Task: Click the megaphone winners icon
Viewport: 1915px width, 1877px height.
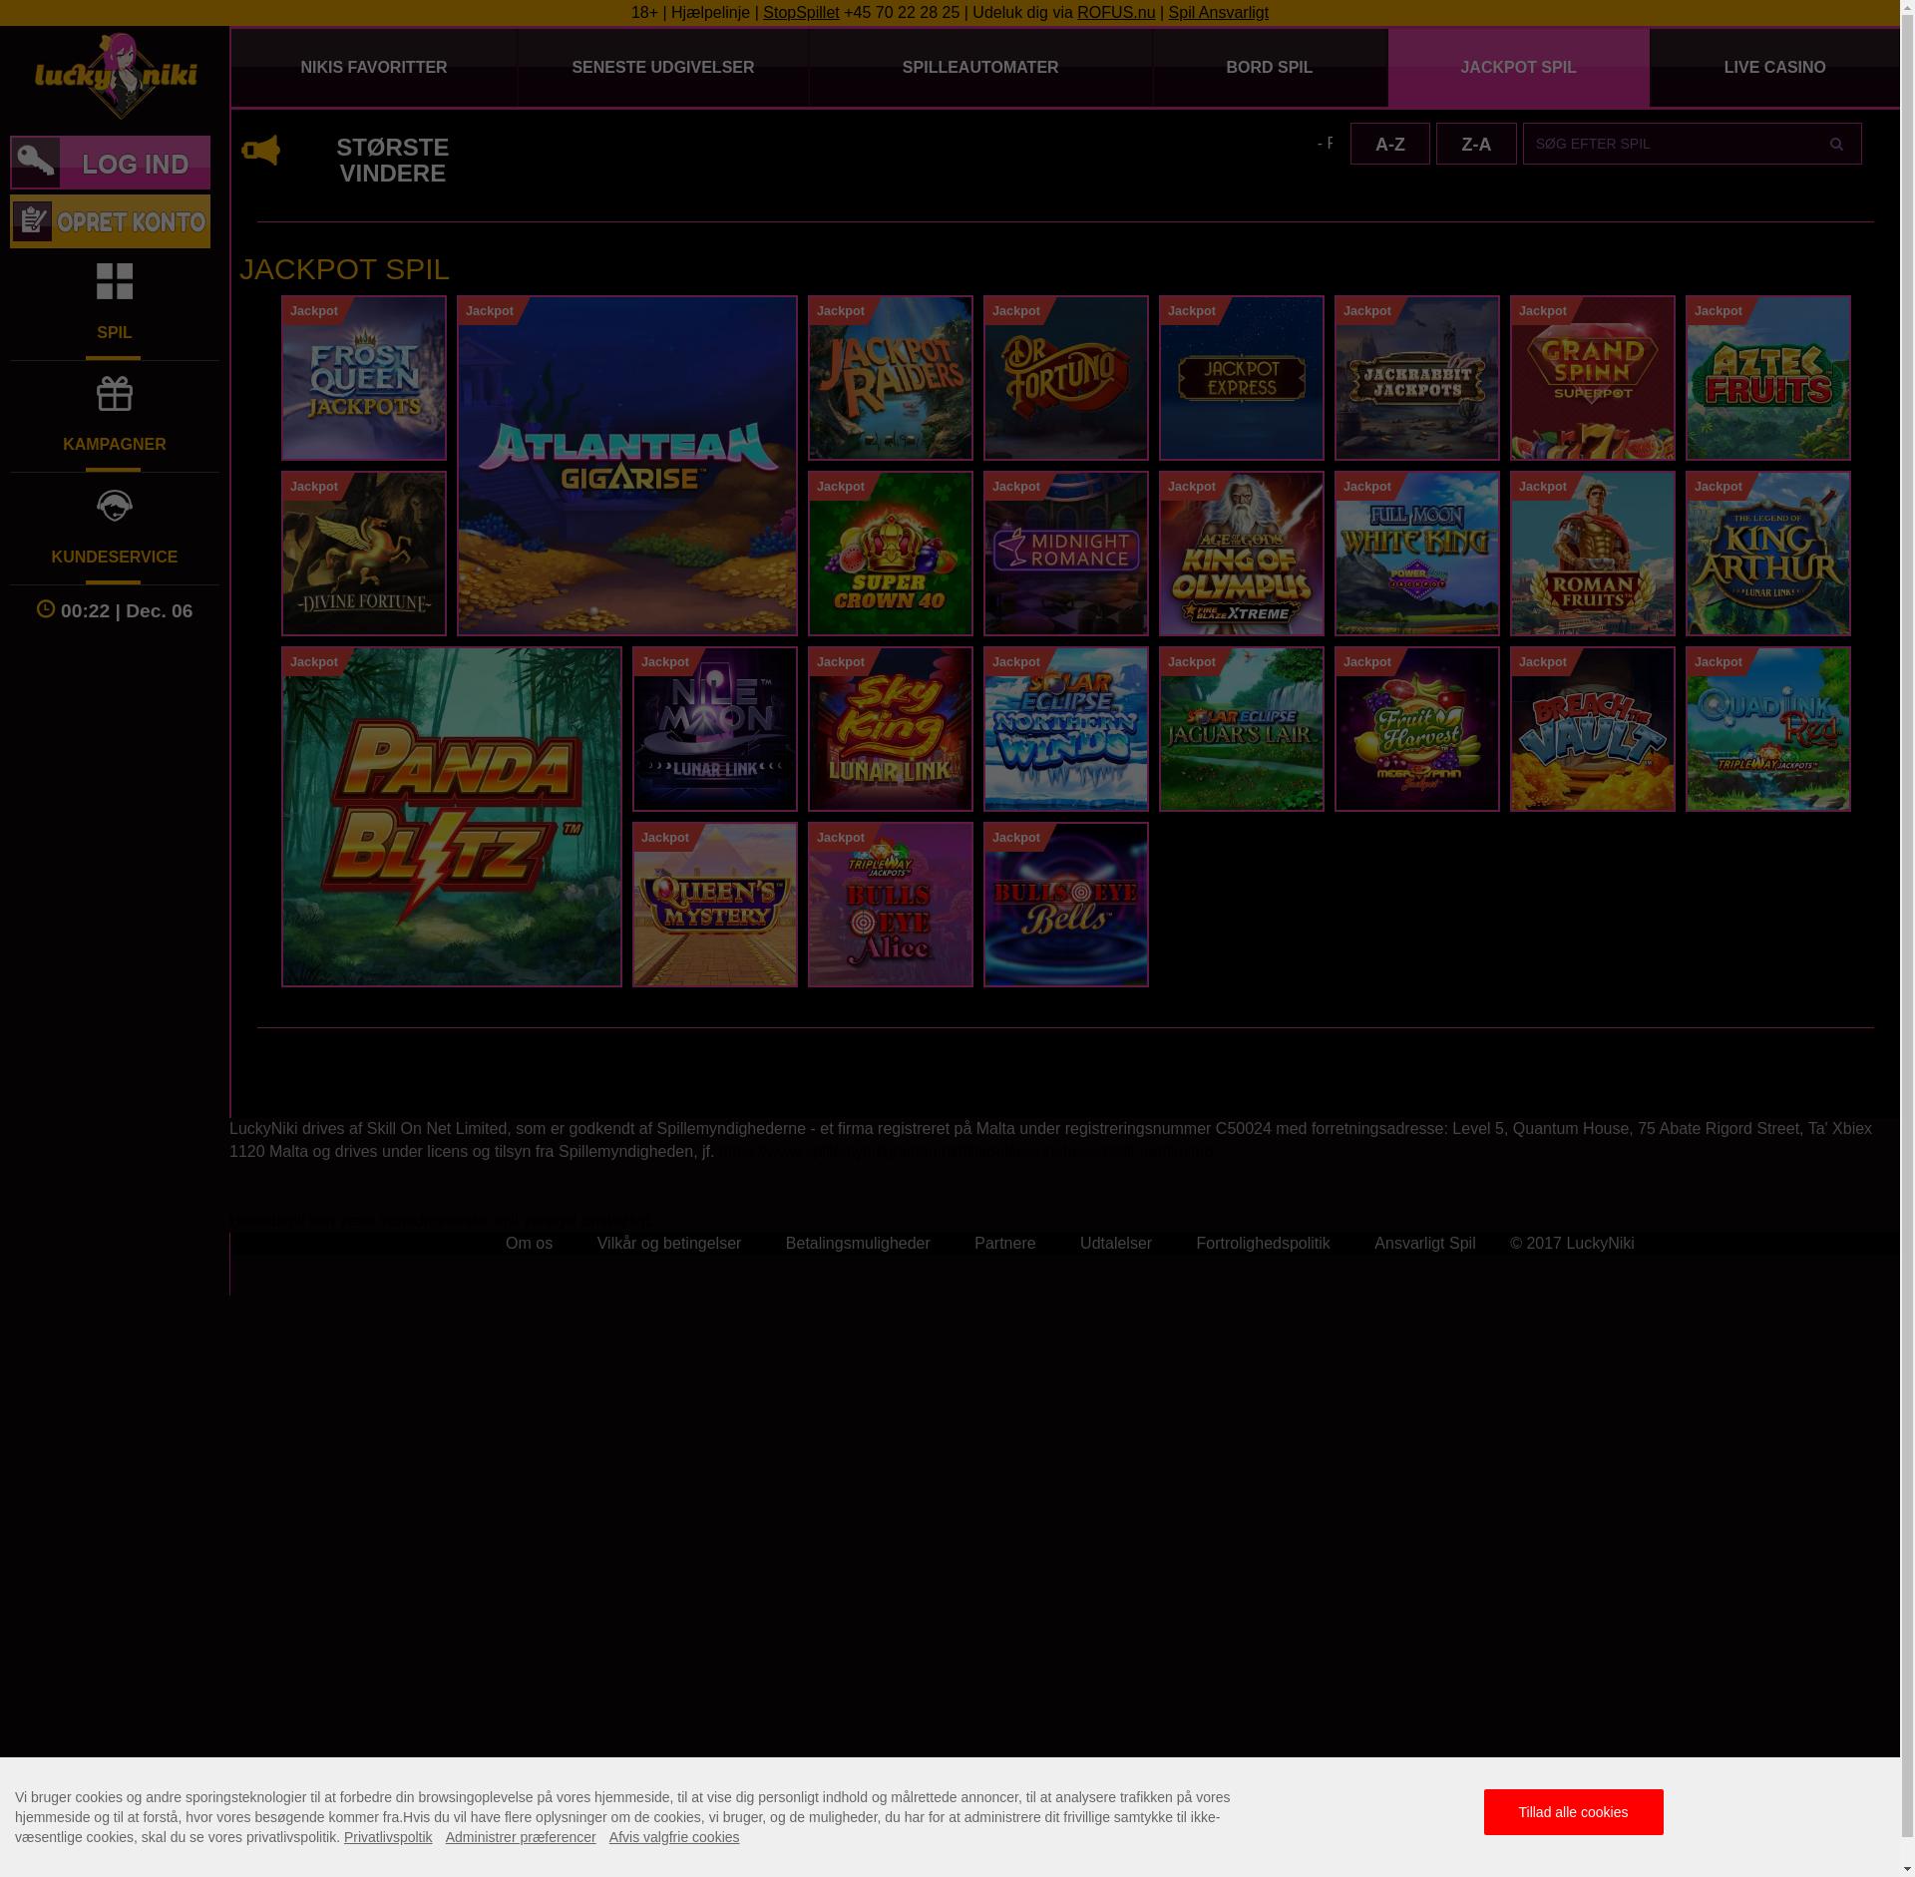Action: pos(260,151)
